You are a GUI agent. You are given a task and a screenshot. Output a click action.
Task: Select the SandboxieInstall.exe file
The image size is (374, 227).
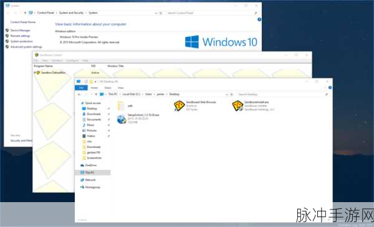[254, 106]
